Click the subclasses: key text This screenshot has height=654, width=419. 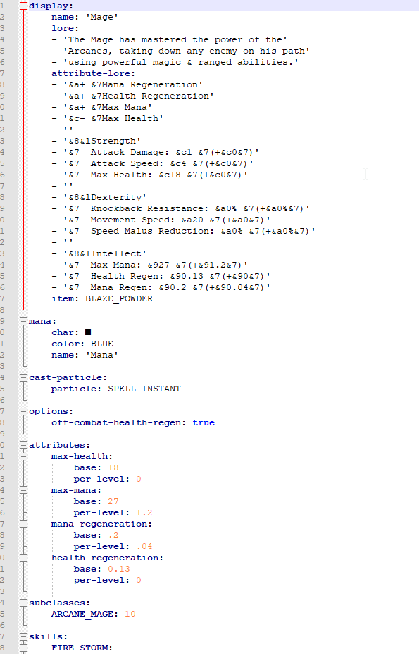click(59, 603)
